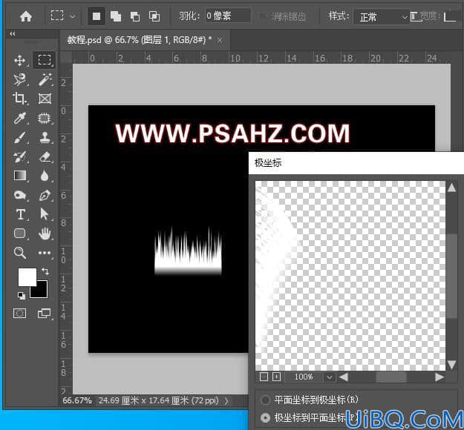Screen dimensions: 464x430
Task: Select the Magic Wand tool
Action: pyautogui.click(x=45, y=79)
